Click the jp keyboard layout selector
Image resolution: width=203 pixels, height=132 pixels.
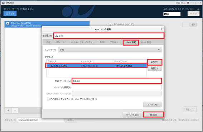tap(172, 14)
